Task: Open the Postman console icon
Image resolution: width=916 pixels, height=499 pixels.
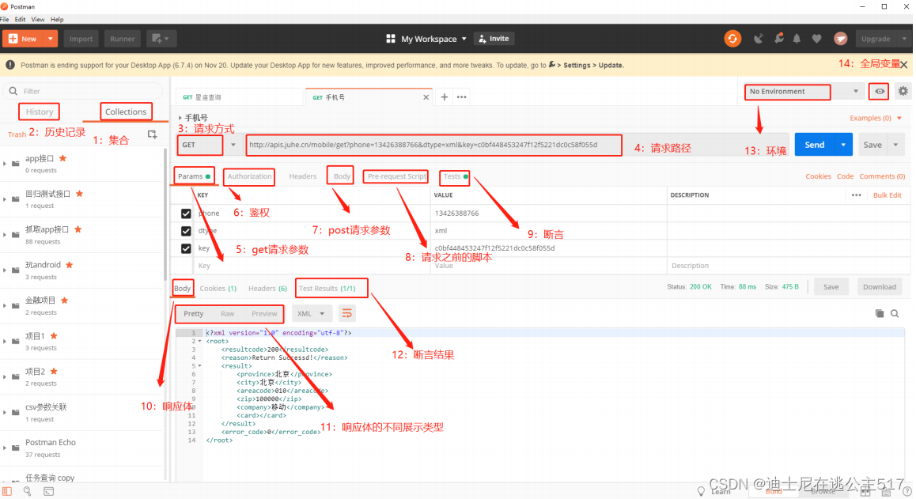Action: [x=48, y=491]
